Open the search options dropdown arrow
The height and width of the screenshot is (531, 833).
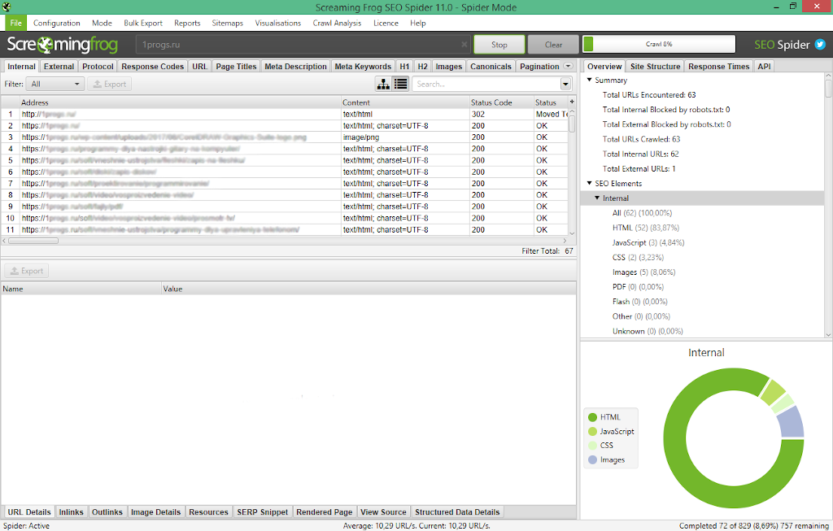click(x=565, y=84)
